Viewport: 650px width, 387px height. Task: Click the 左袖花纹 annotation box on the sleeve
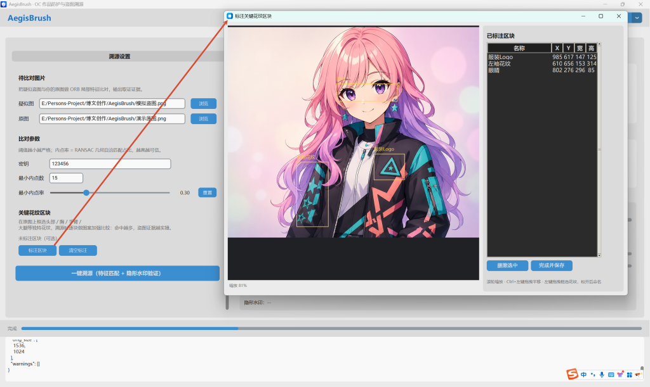pyautogui.click(x=312, y=194)
